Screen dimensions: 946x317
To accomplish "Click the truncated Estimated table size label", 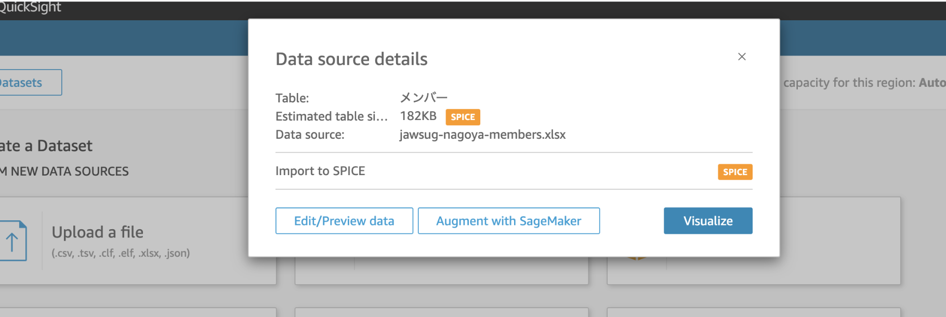I will click(331, 116).
